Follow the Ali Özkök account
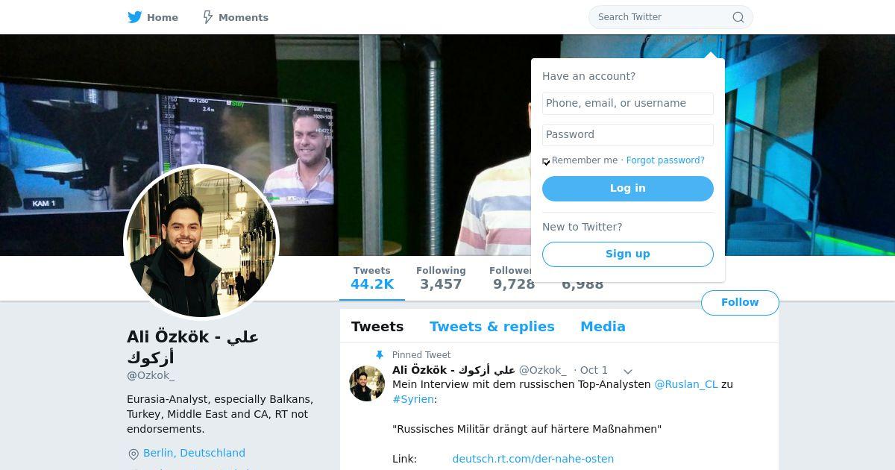The height and width of the screenshot is (470, 895). [x=740, y=302]
